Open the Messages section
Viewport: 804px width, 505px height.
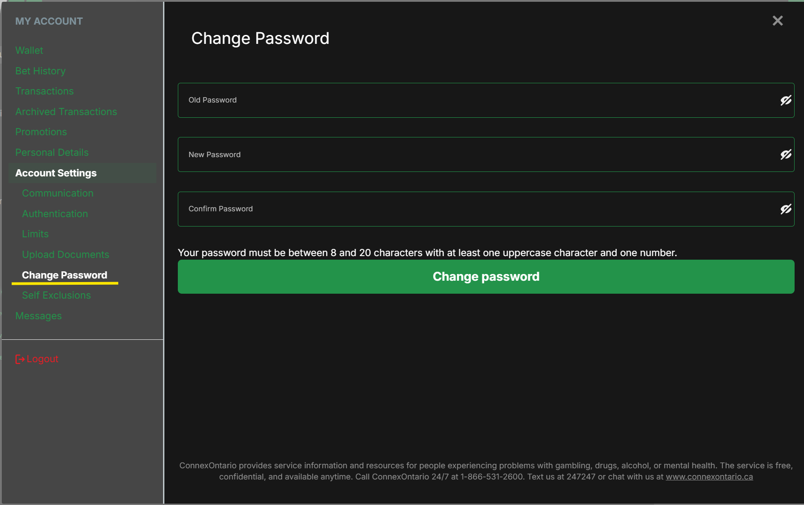click(x=39, y=316)
